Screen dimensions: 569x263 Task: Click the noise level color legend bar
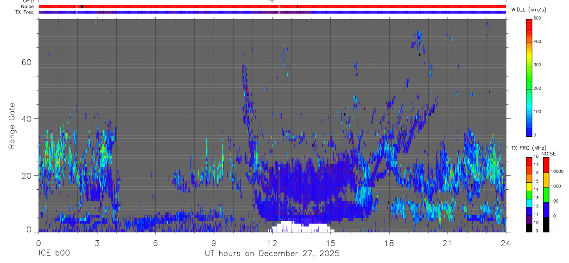[x=546, y=195]
